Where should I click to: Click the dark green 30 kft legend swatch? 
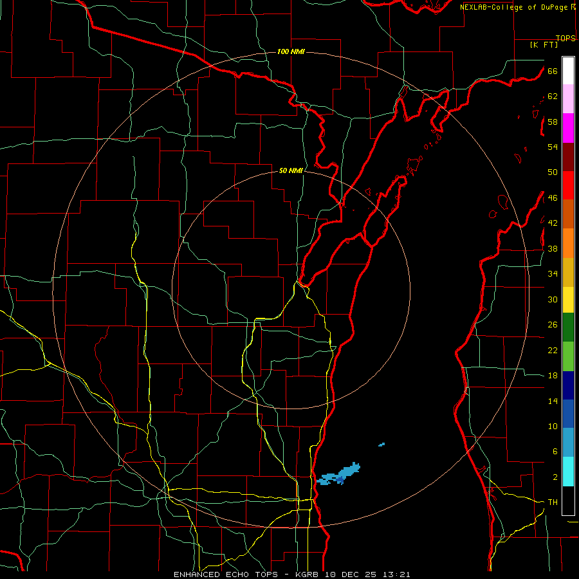coord(568,327)
